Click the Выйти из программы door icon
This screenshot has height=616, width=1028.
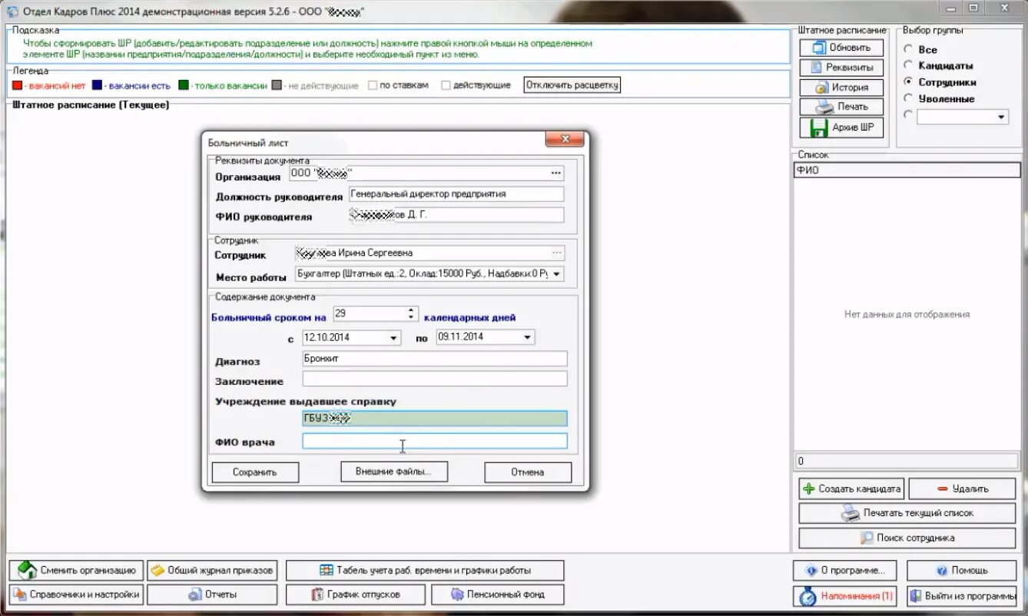click(916, 596)
